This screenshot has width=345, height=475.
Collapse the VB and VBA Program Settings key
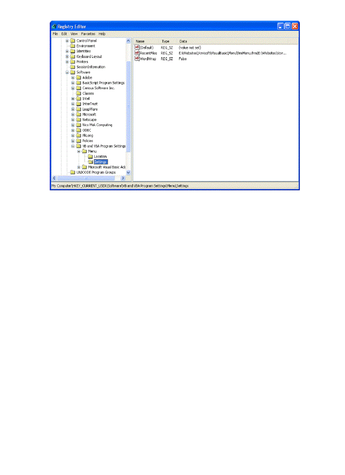[73, 146]
